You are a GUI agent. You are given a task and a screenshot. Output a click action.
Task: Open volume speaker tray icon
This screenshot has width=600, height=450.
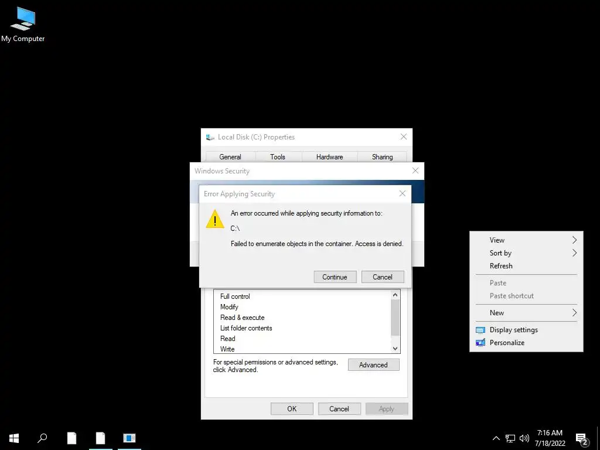[524, 438]
